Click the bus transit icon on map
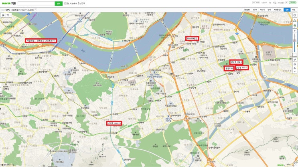 pos(3,15)
